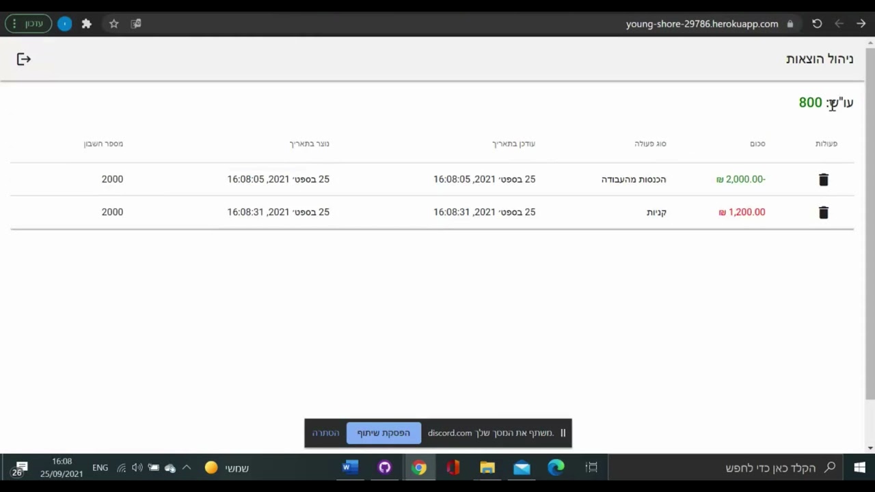Click the פעולות column header
Image resolution: width=875 pixels, height=492 pixels.
[826, 144]
